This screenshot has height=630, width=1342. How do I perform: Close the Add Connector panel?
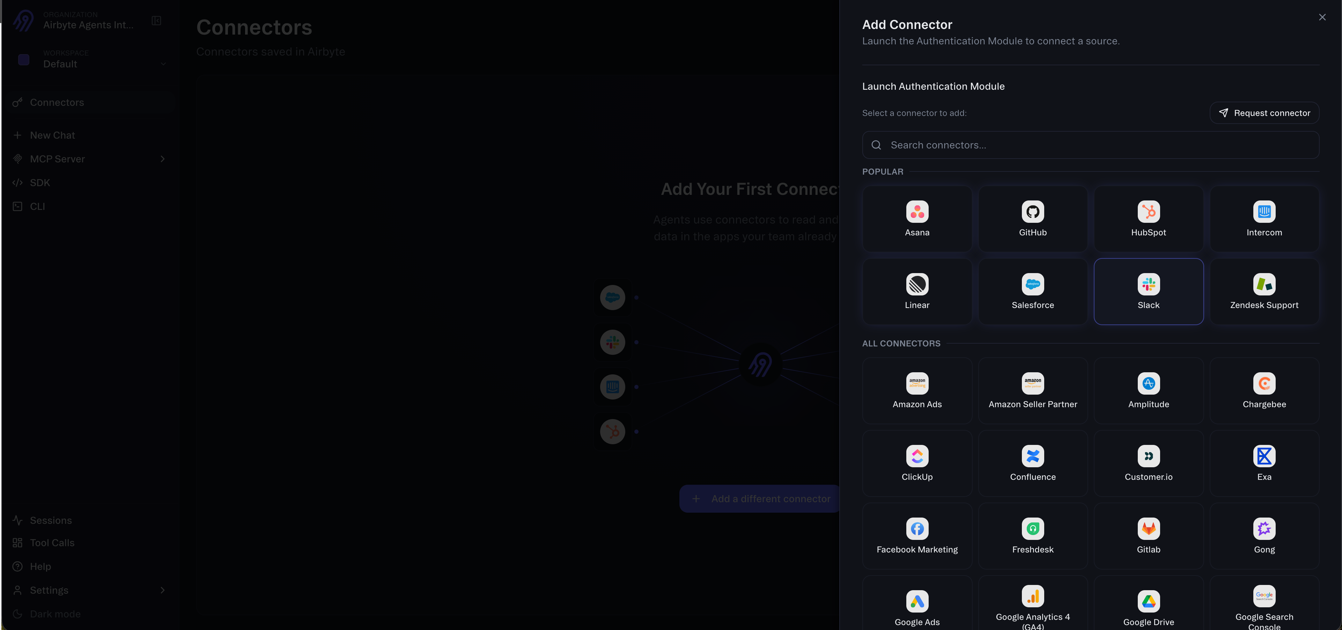(1322, 17)
